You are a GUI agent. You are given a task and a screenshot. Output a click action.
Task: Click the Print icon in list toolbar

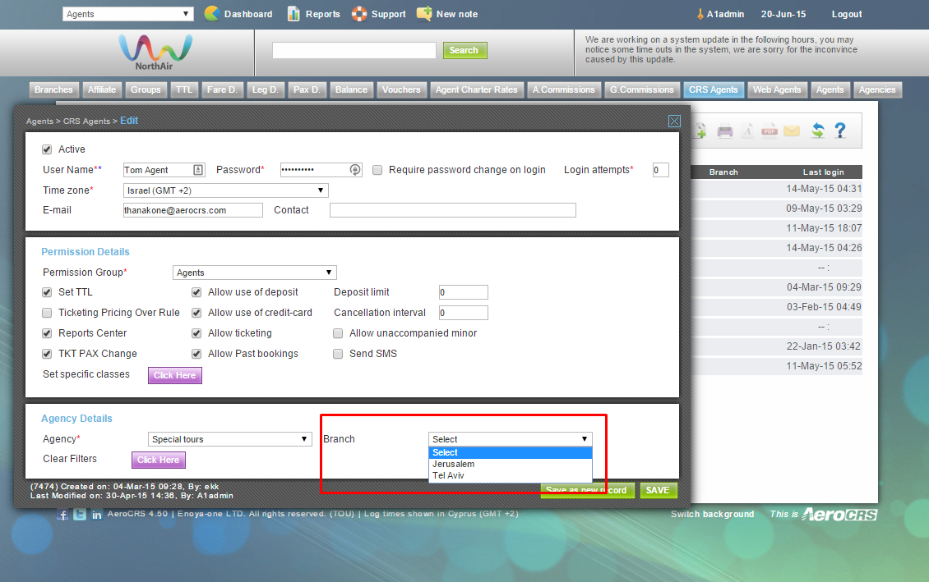click(724, 131)
